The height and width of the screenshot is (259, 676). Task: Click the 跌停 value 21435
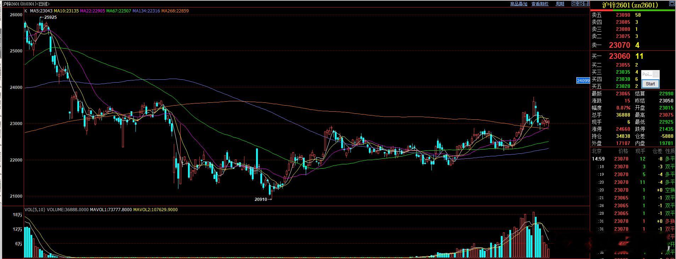[666, 129]
